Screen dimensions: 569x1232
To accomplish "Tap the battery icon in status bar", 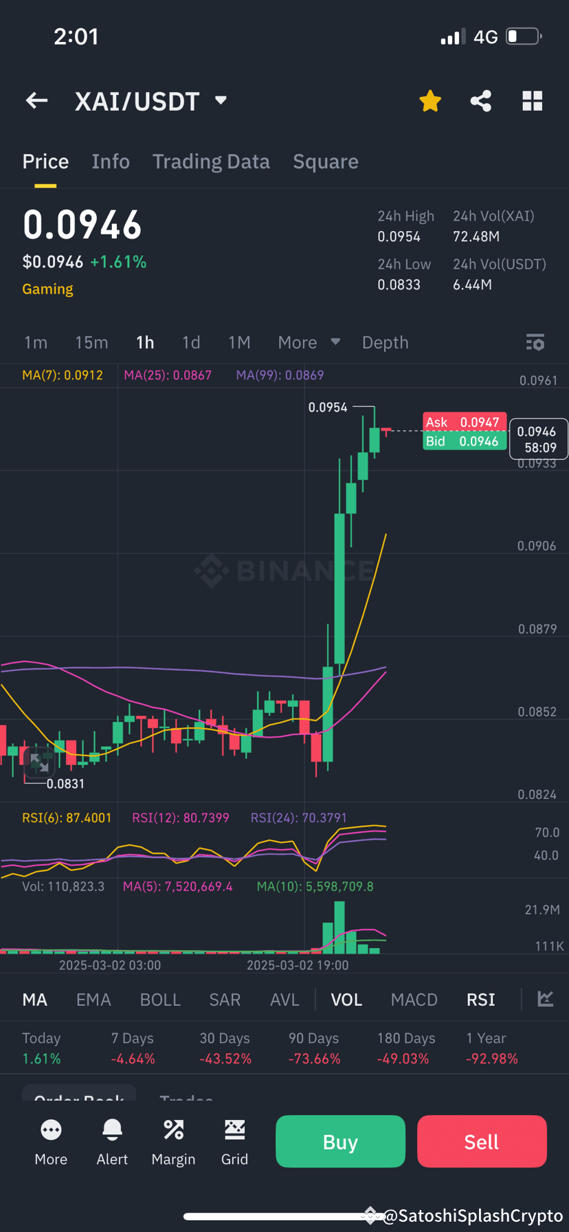I will click(524, 36).
